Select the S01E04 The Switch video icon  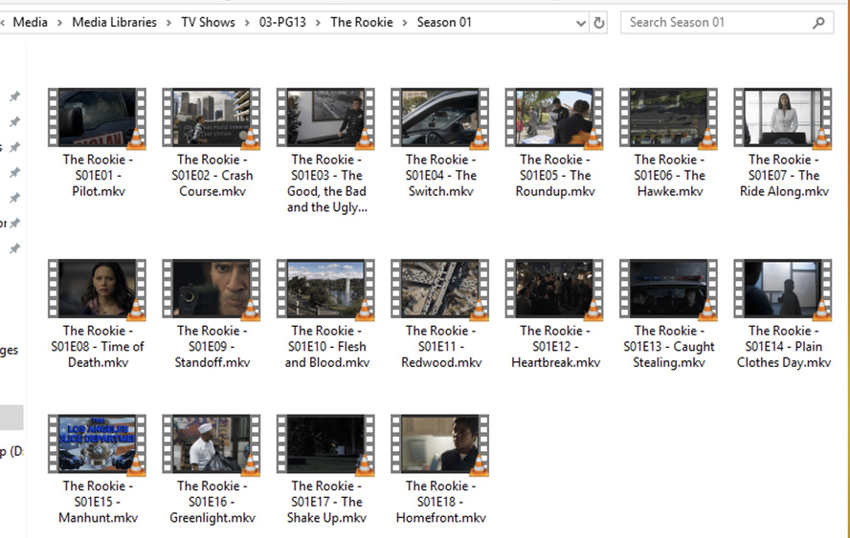(440, 118)
